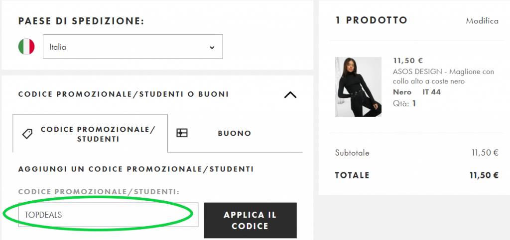The width and height of the screenshot is (510, 240).
Task: Open the black turtleneck product thumbnail
Action: coord(359,87)
